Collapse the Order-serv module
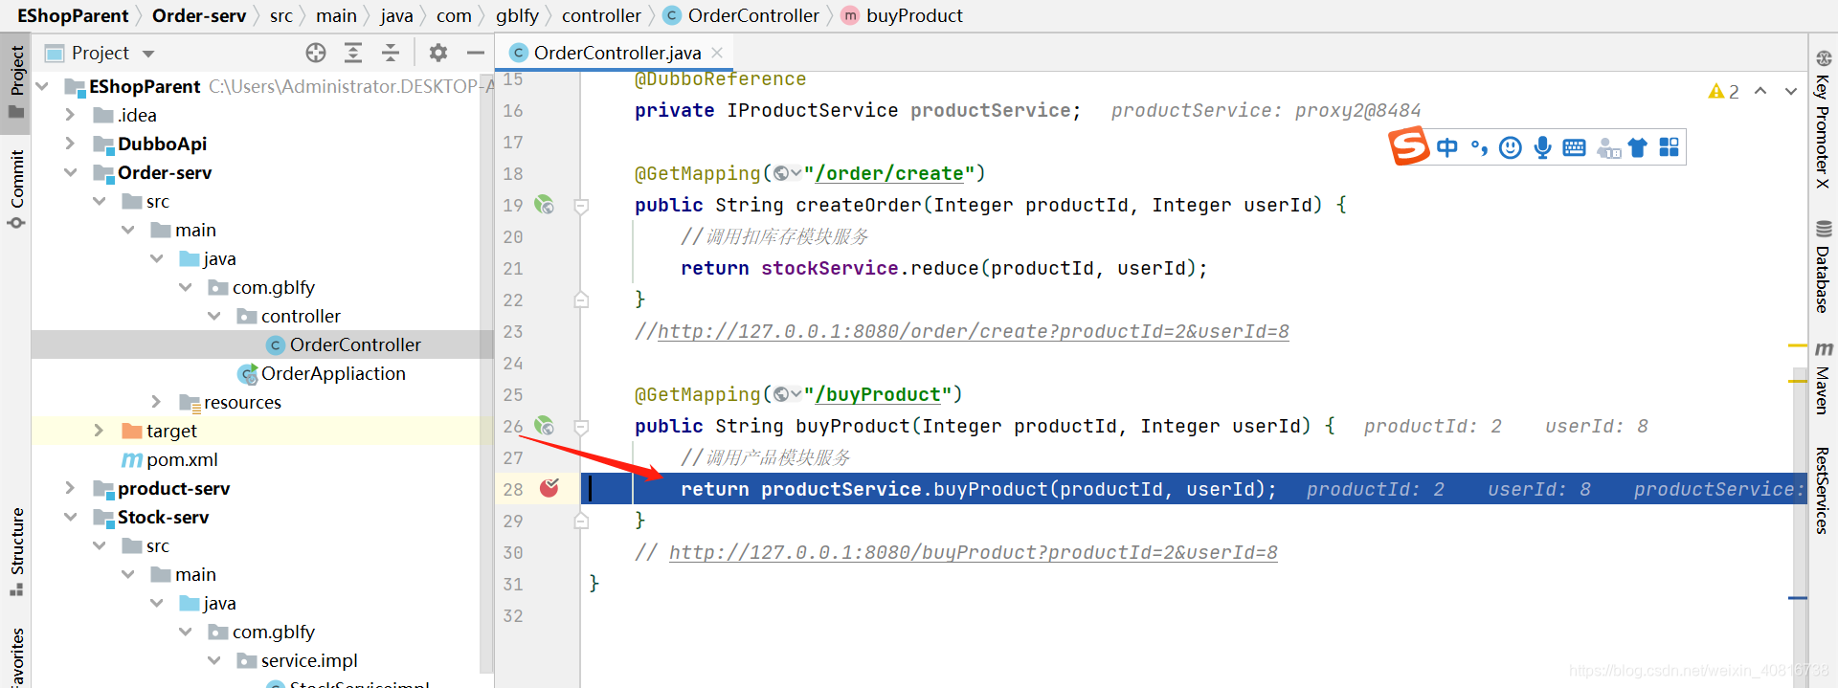The height and width of the screenshot is (688, 1838). [x=70, y=172]
